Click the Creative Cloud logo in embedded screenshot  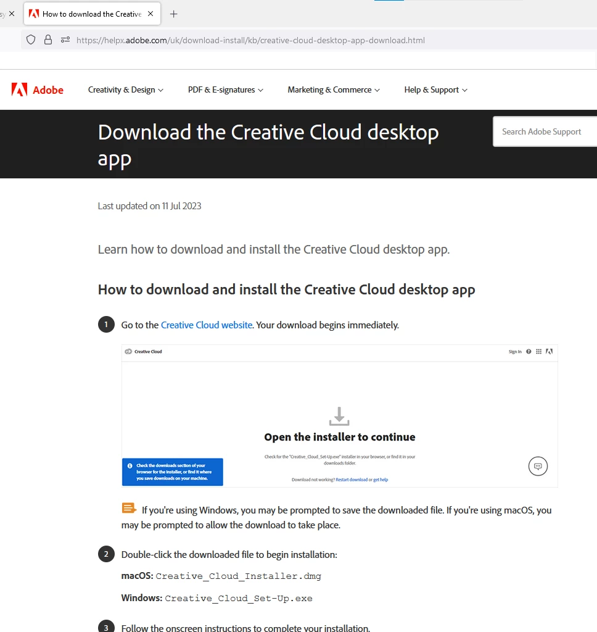pos(144,351)
